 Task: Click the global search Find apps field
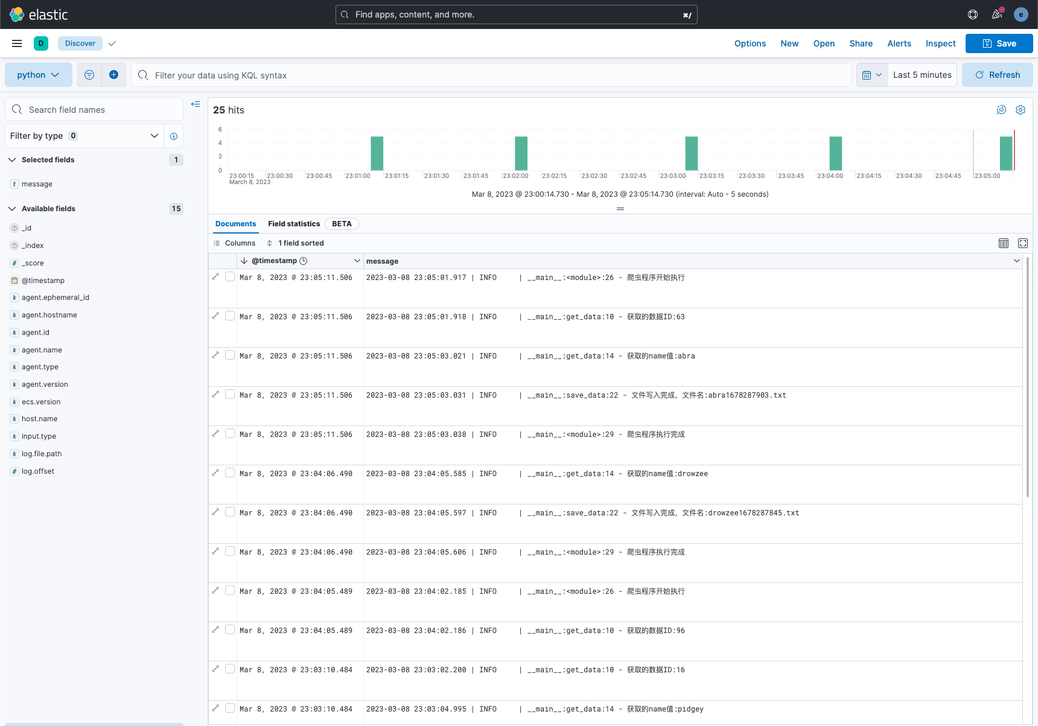[517, 14]
